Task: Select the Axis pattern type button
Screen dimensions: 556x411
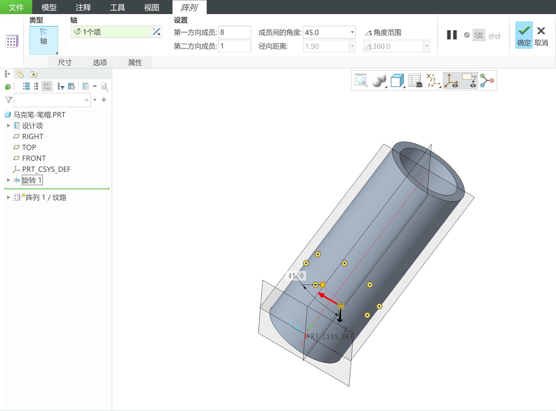Action: pos(43,40)
